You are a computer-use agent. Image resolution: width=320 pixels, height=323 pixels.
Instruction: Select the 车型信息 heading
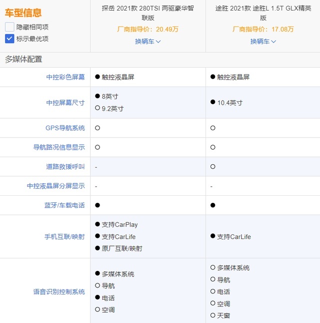(x=23, y=13)
